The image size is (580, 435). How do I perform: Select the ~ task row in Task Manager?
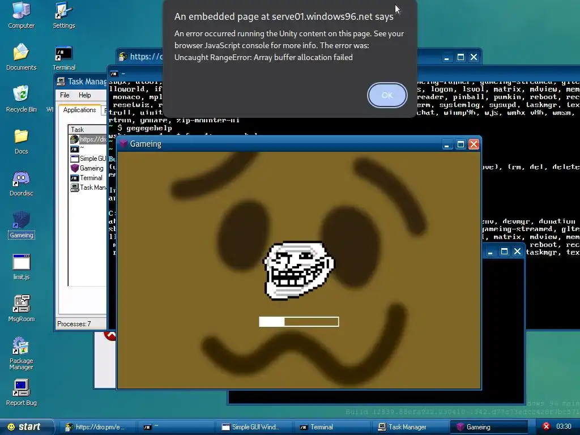point(89,149)
